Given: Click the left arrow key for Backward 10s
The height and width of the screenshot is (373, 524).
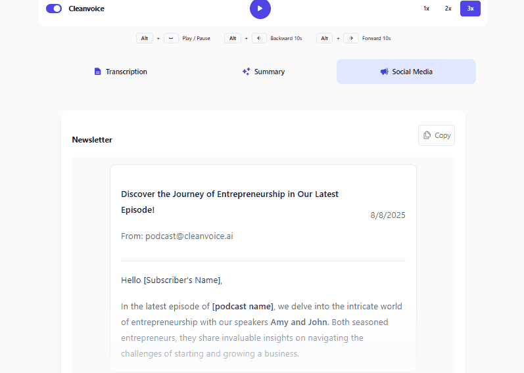Looking at the screenshot, I should tap(259, 38).
